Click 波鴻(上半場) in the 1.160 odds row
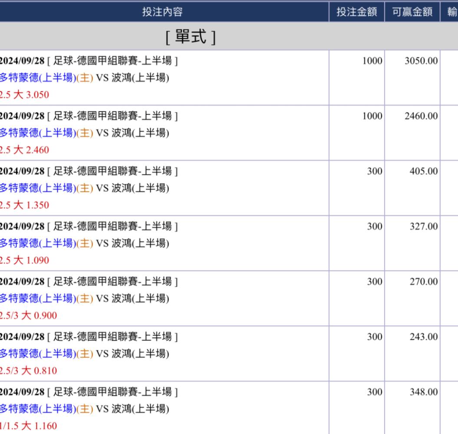The height and width of the screenshot is (434, 458). point(140,409)
